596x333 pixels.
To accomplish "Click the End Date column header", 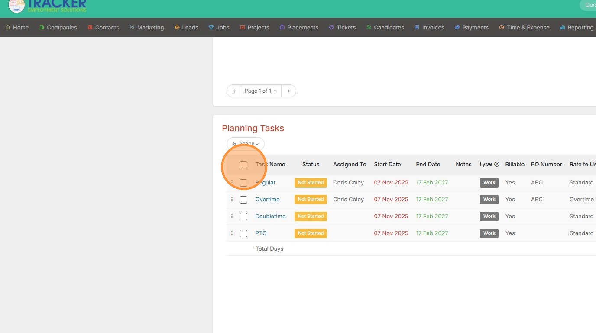I will [428, 164].
